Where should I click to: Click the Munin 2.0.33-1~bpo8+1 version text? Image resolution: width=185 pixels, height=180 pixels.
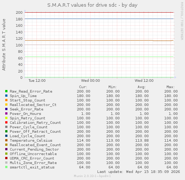[92, 176]
